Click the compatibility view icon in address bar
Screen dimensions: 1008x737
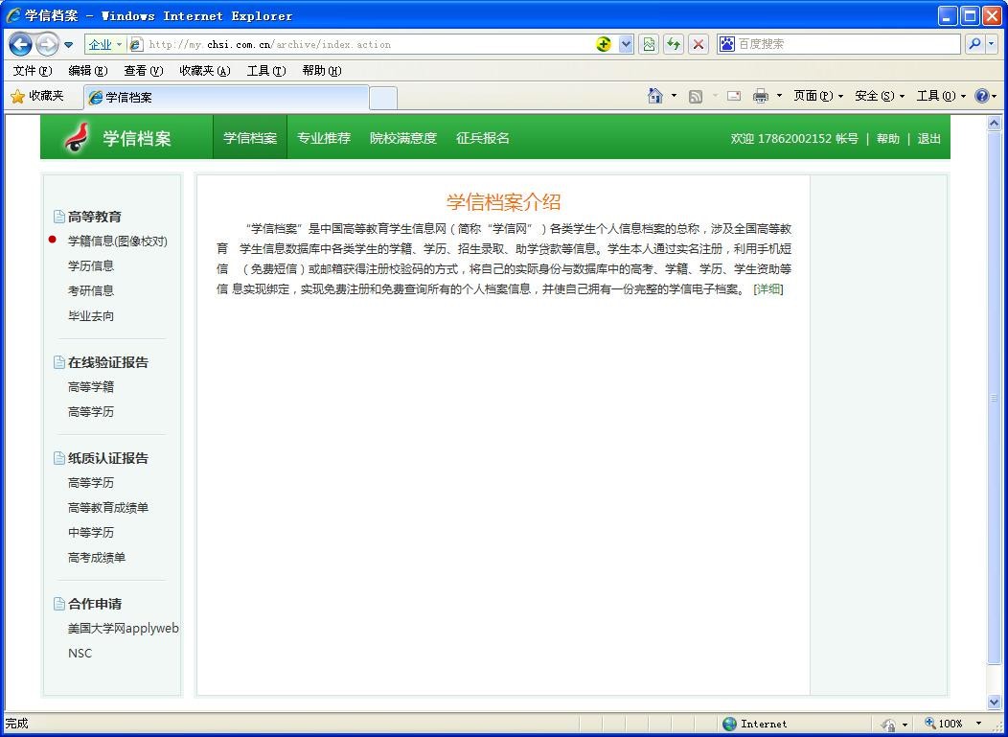point(650,44)
